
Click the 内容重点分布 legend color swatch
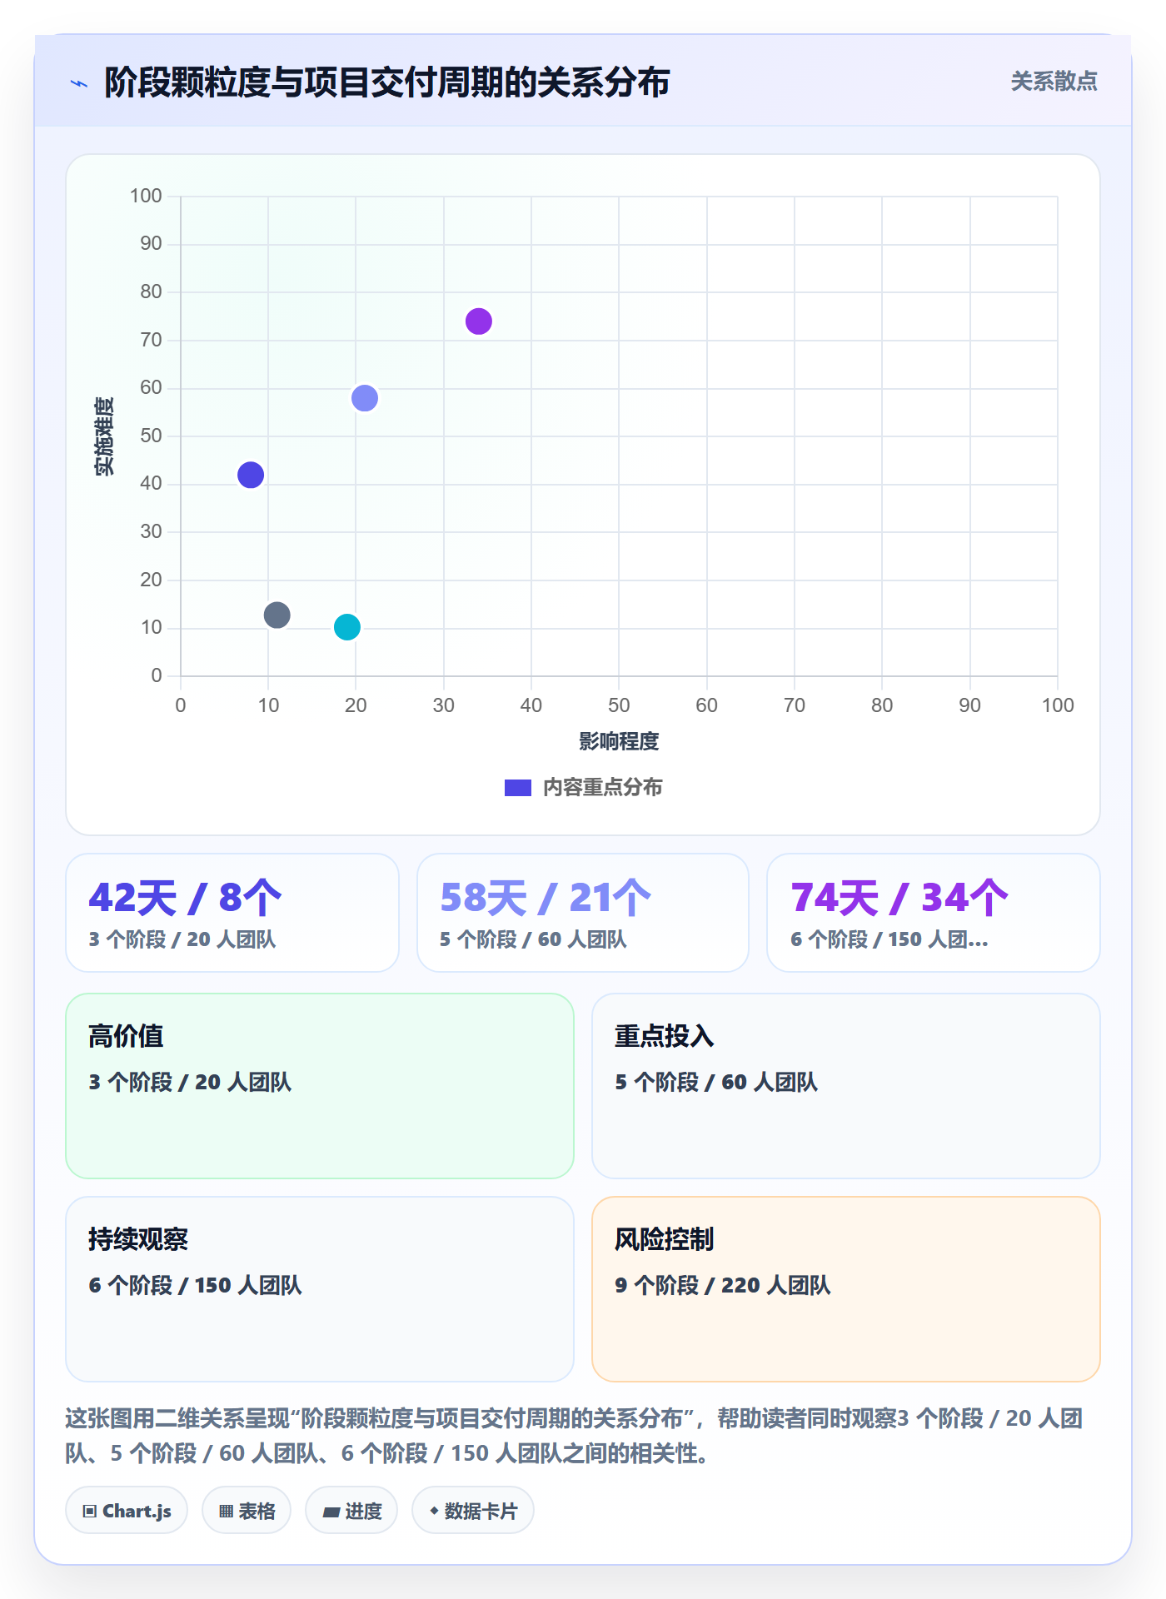517,788
